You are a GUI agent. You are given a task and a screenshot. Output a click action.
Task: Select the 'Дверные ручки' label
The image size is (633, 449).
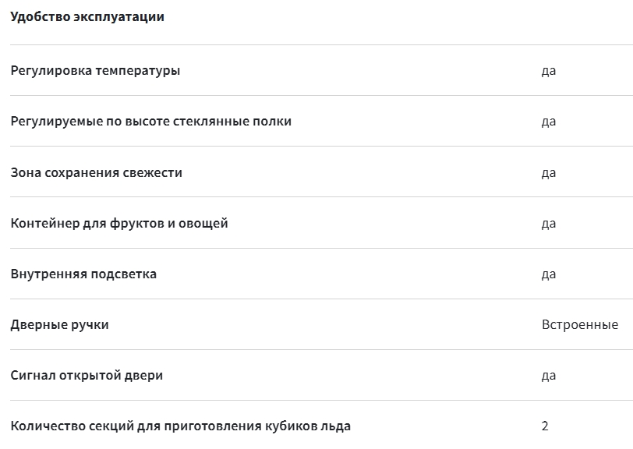click(x=60, y=325)
